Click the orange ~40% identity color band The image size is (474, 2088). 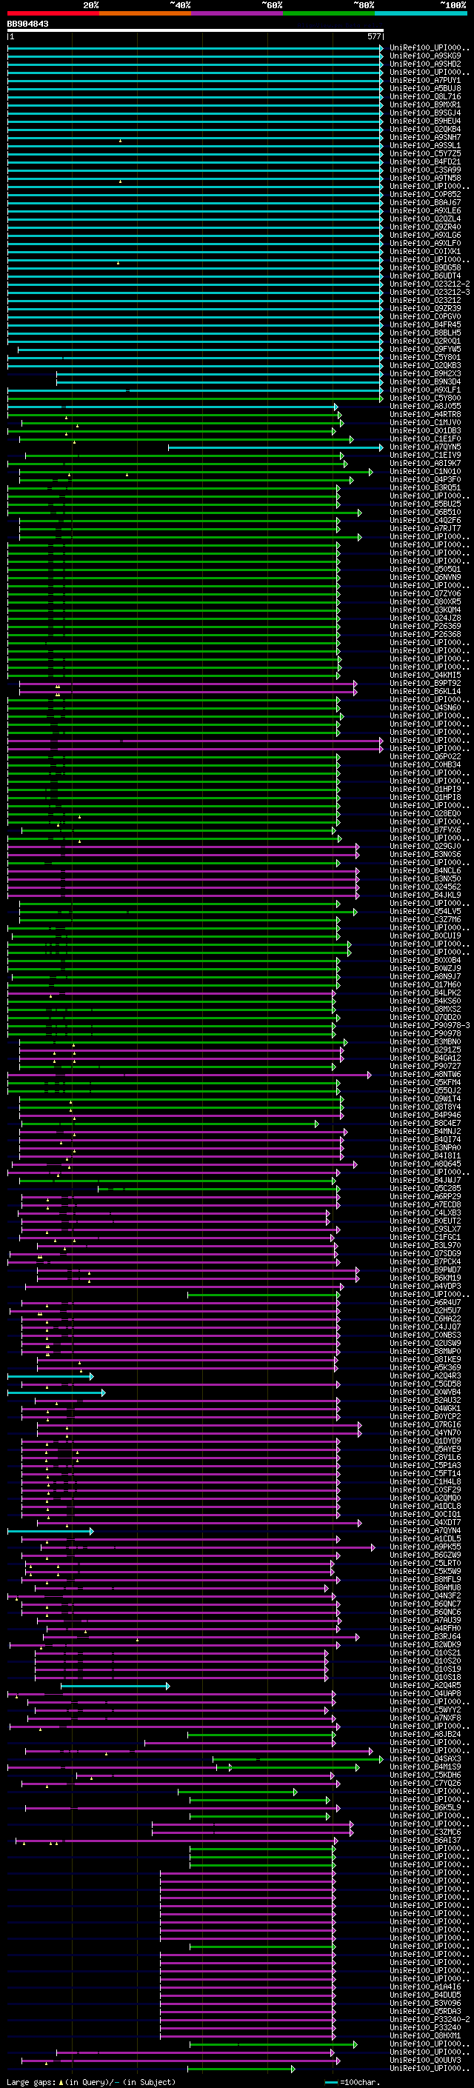[145, 14]
